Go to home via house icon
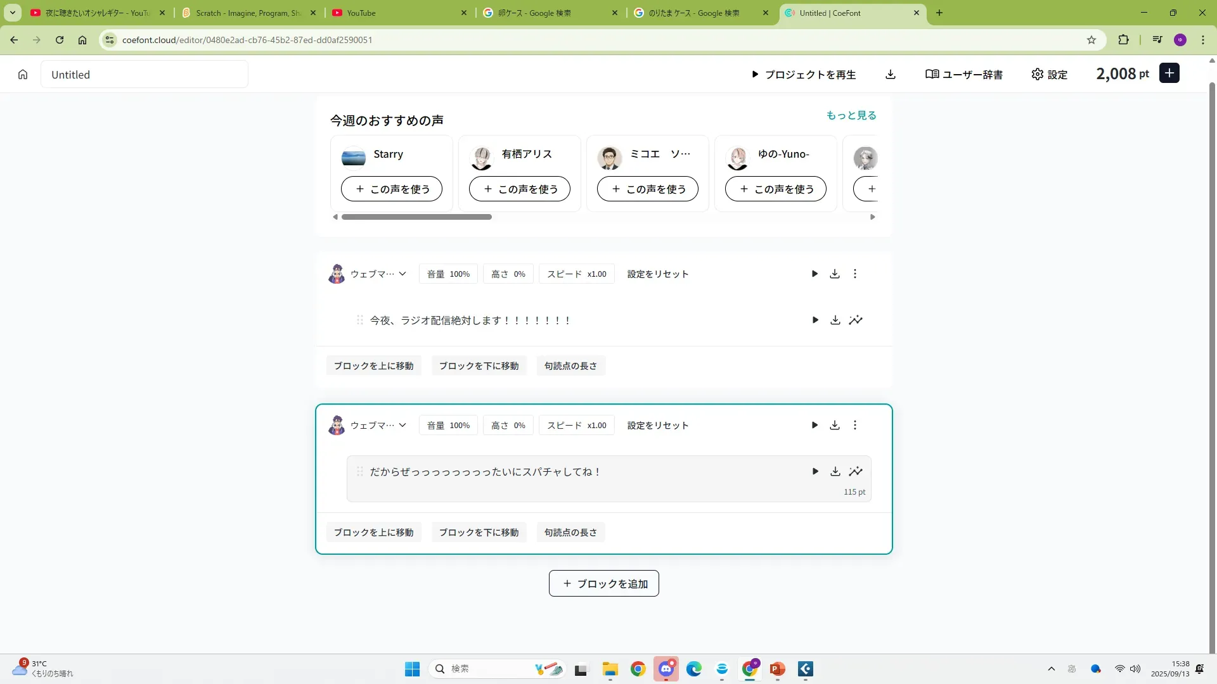Screen dimensions: 1217x684 [23, 74]
